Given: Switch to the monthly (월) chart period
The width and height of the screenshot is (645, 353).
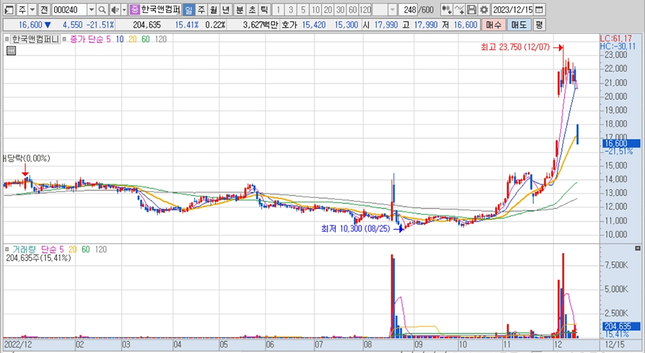Looking at the screenshot, I should (213, 10).
